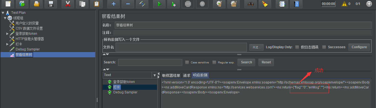Copy selected element using copy icon
376x108 pixels.
pos(82,4)
